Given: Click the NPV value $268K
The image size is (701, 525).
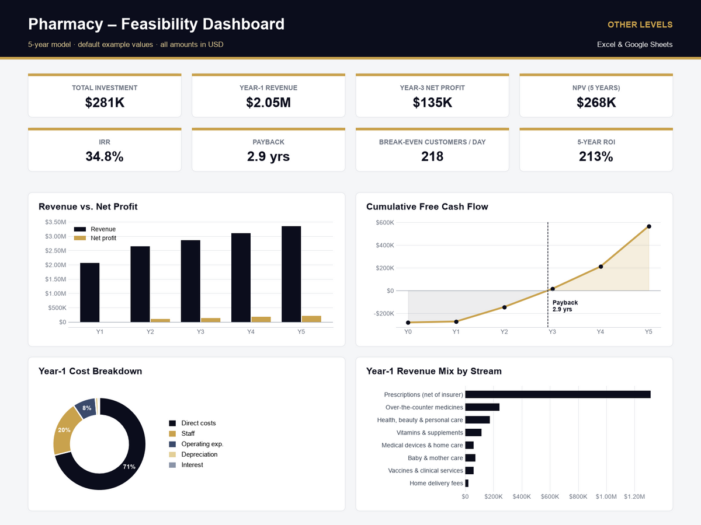Looking at the screenshot, I should click(596, 103).
